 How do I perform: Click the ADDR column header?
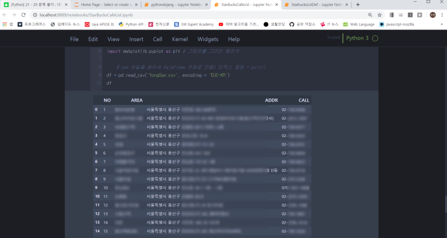coord(271,100)
